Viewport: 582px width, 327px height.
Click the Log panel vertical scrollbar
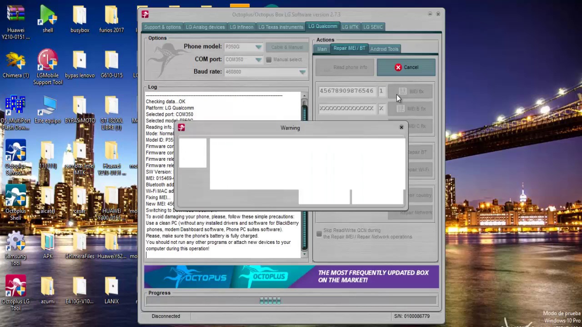[305, 175]
